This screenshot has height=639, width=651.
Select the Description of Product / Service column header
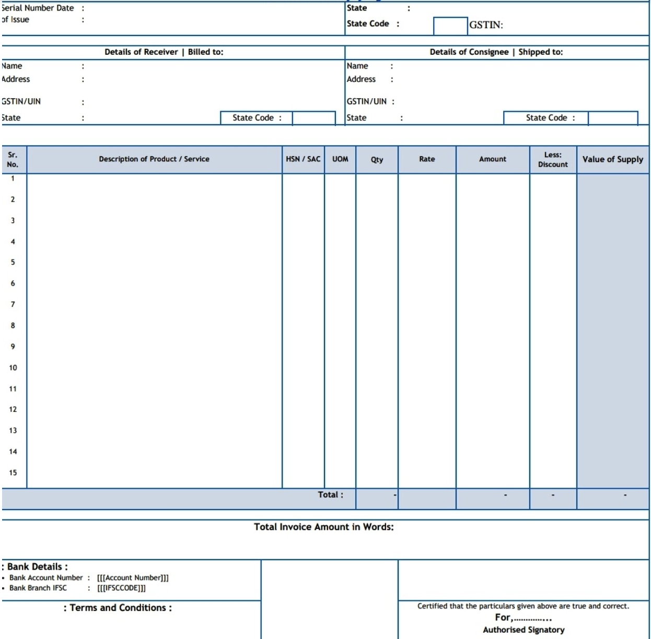[x=155, y=159]
